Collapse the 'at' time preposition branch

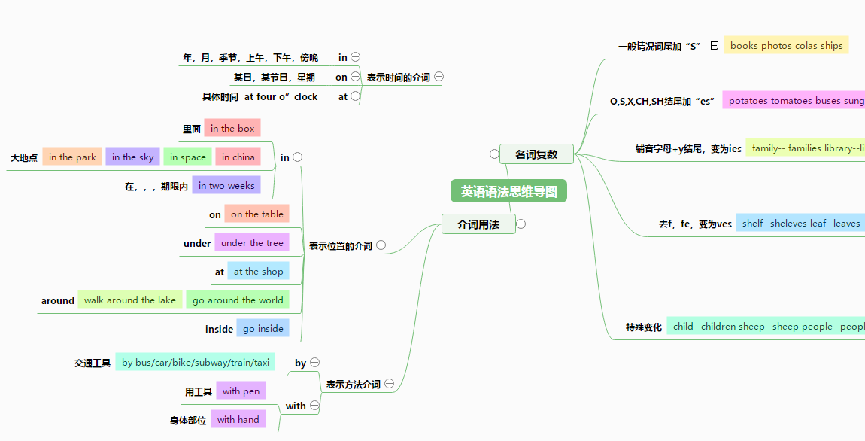click(x=356, y=96)
